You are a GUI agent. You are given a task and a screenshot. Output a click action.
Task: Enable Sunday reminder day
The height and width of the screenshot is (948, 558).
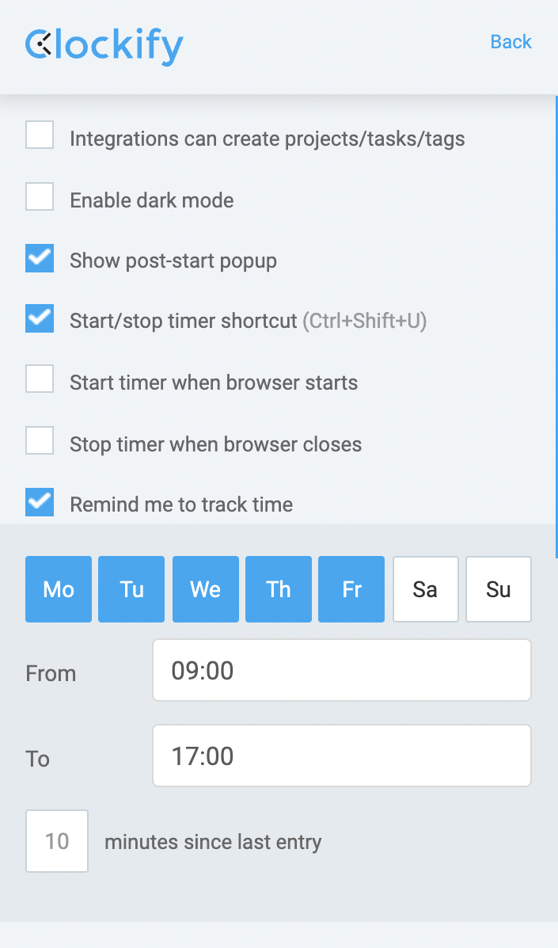tap(498, 588)
